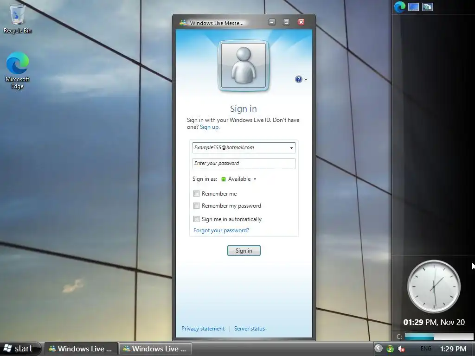Tick the Remember my password checkbox
Screen dimensions: 475x356
[x=196, y=206]
